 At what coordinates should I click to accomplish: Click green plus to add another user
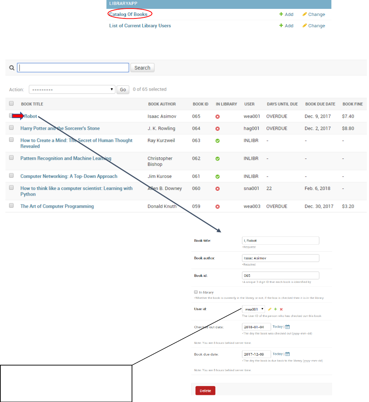[x=275, y=309]
